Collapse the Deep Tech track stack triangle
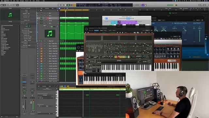The height and width of the screenshot is (118, 209). click(x=40, y=41)
